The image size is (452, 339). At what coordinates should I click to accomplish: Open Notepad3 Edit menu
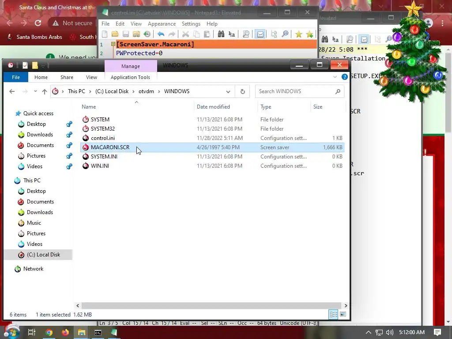click(x=120, y=24)
